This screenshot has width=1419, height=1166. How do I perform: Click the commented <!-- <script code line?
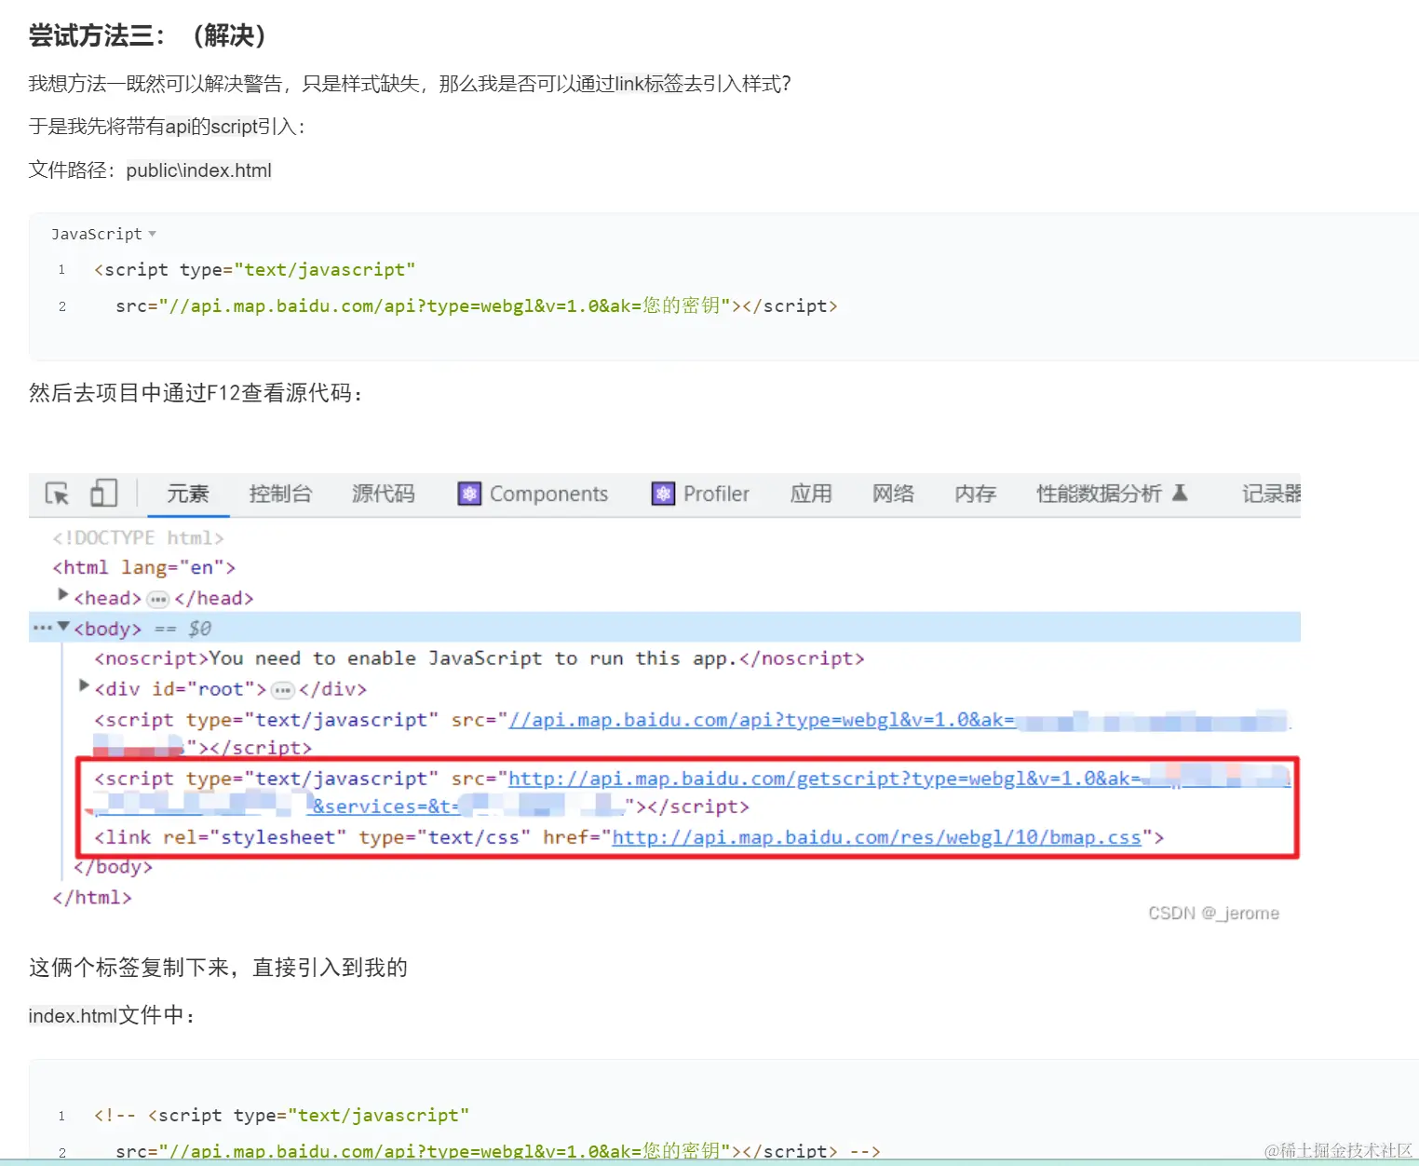pyautogui.click(x=281, y=1116)
